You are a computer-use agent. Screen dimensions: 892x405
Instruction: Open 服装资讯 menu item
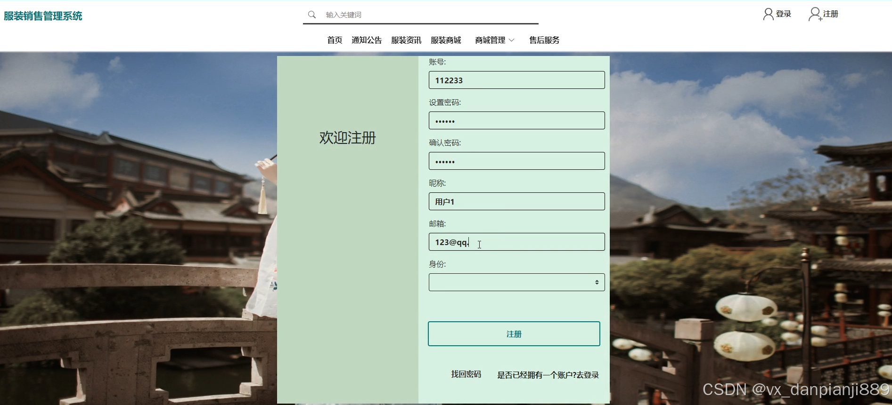click(406, 40)
